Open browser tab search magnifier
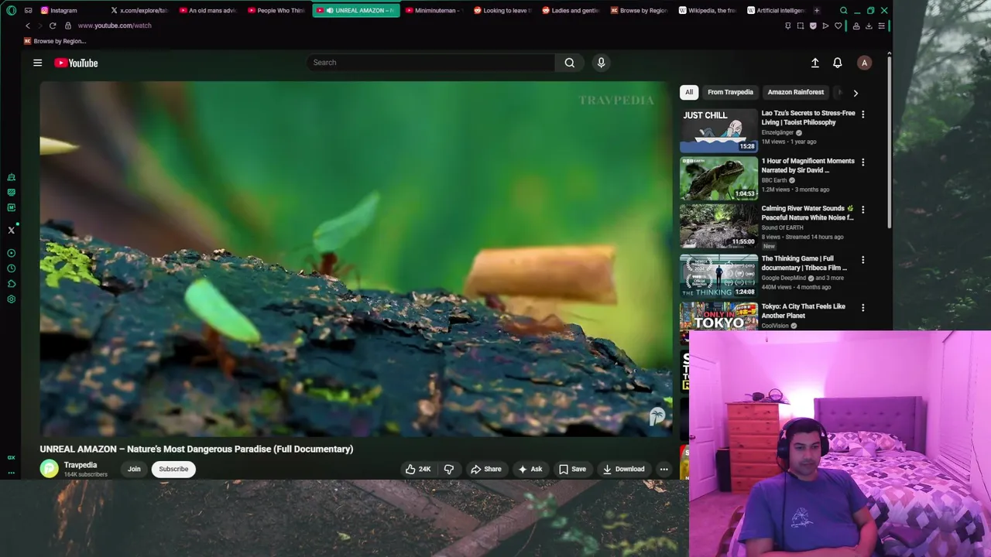This screenshot has height=557, width=991. point(844,10)
